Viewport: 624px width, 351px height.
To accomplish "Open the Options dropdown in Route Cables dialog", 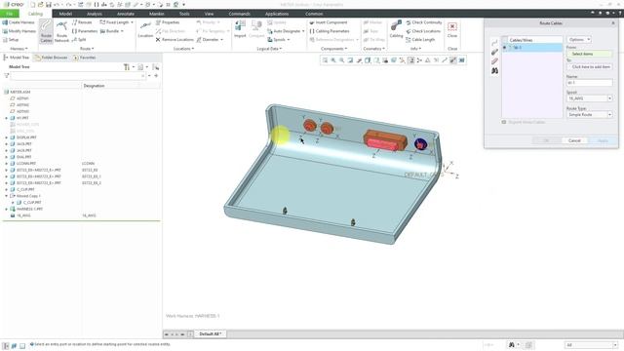I will click(579, 40).
